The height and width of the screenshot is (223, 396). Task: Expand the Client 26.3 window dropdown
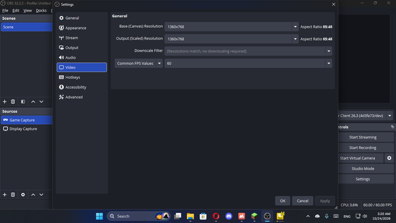point(390,116)
